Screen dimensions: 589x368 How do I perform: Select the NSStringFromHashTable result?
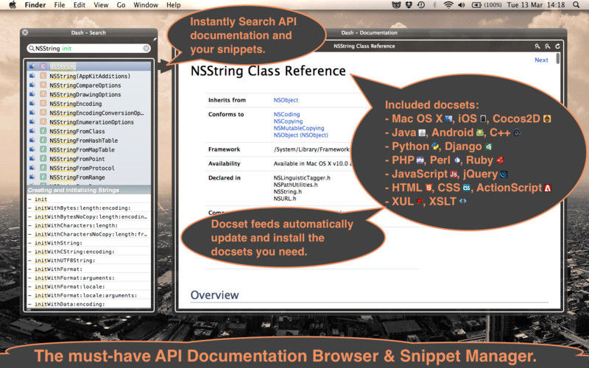point(89,141)
